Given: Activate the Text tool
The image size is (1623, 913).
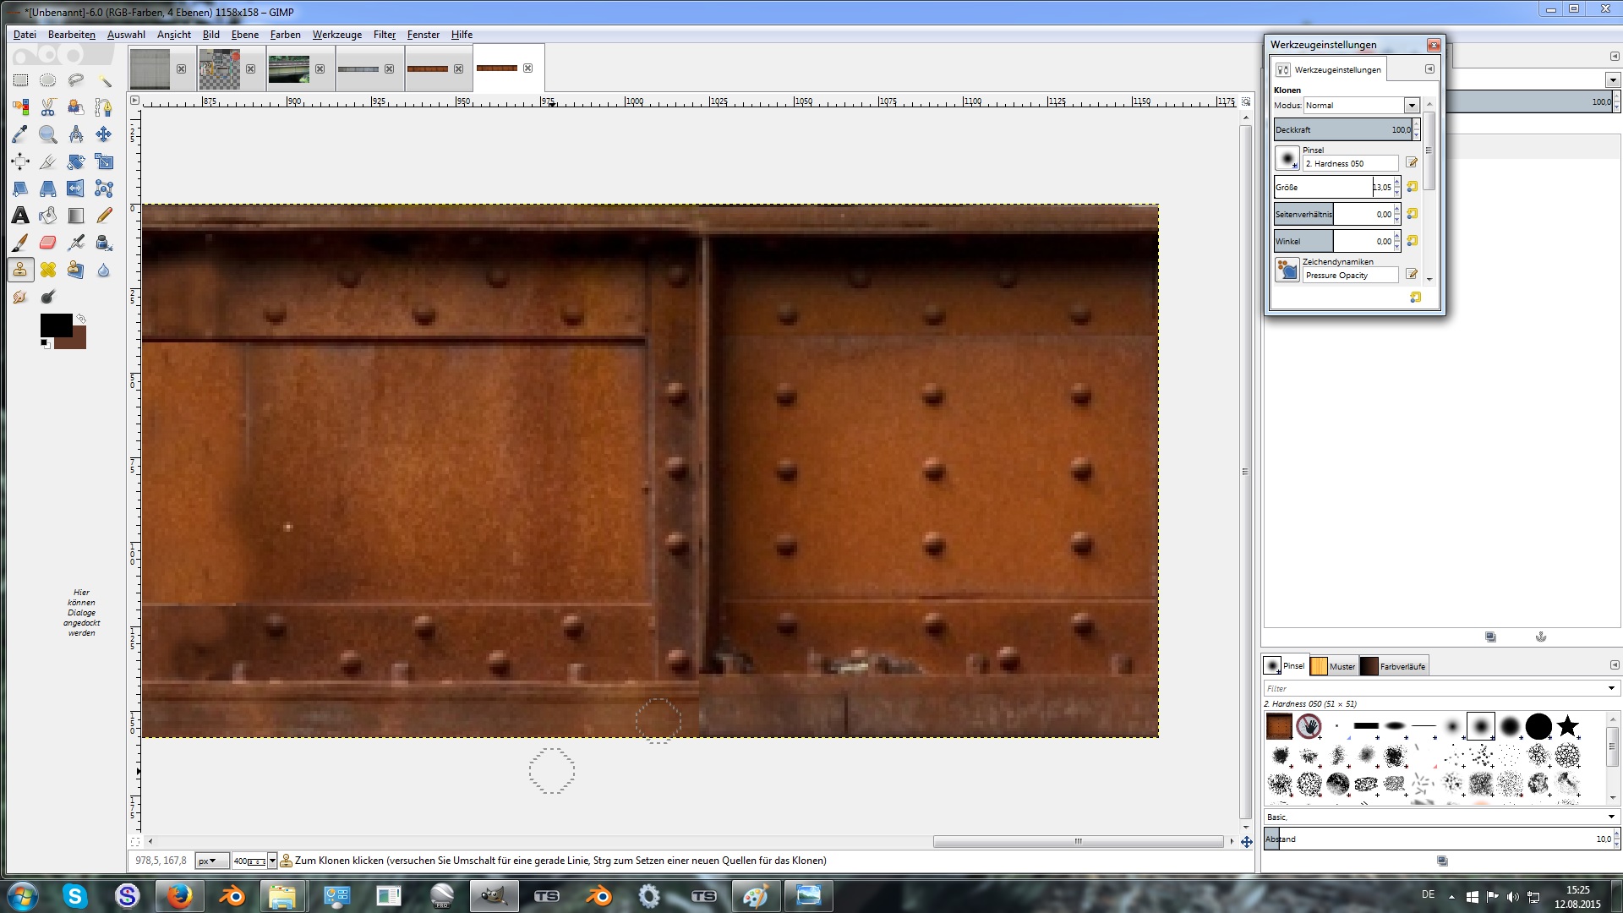Looking at the screenshot, I should pyautogui.click(x=20, y=216).
